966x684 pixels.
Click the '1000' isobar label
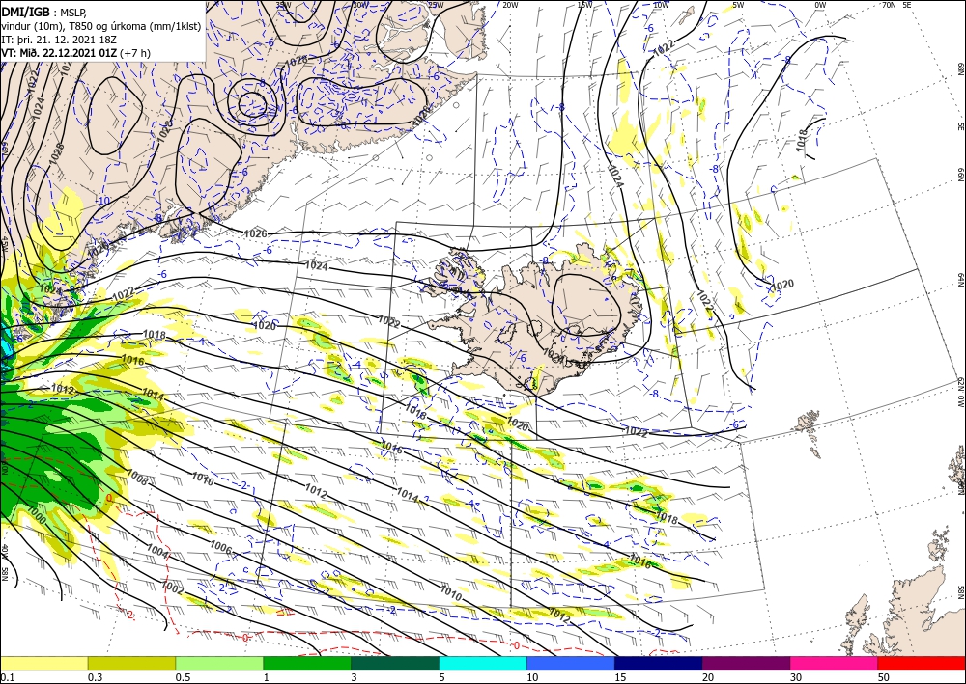click(37, 517)
